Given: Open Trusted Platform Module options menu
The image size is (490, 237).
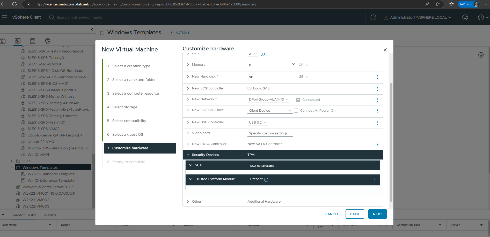Looking at the screenshot, I should pos(374,180).
